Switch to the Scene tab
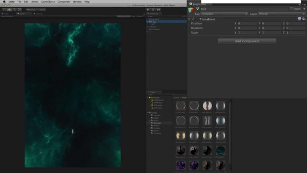307x173 pixels. [x=6, y=14]
